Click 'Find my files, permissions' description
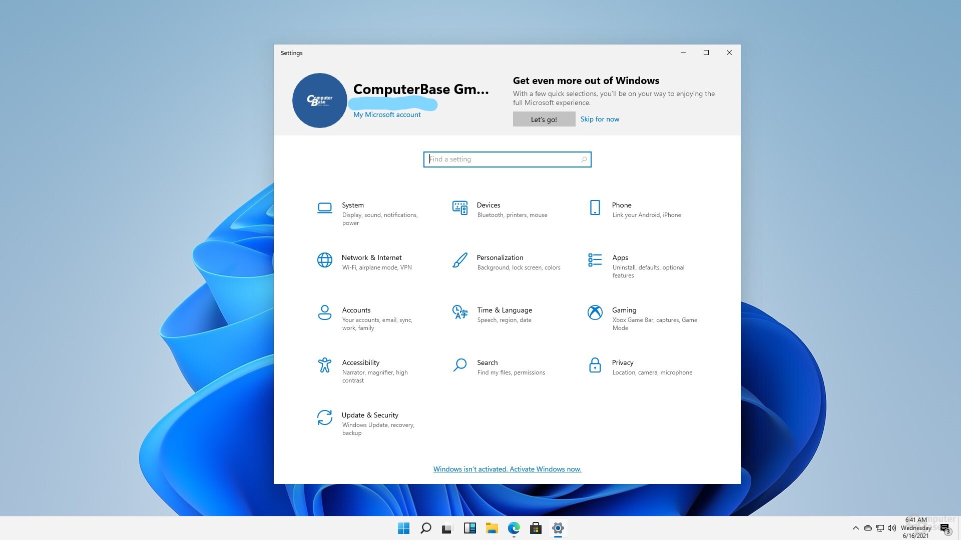This screenshot has height=540, width=961. pos(511,372)
